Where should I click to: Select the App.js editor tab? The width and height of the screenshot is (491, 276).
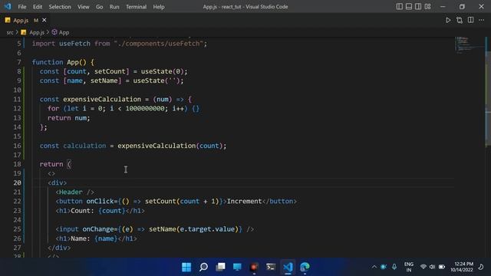[25, 21]
